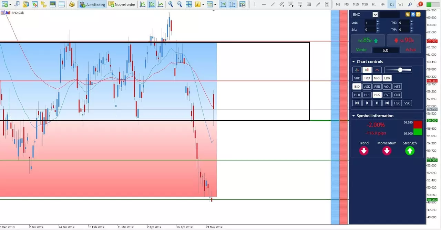Zoom out of the chart
Image resolution: width=441 pixels, height=230 pixels.
tap(180, 4)
